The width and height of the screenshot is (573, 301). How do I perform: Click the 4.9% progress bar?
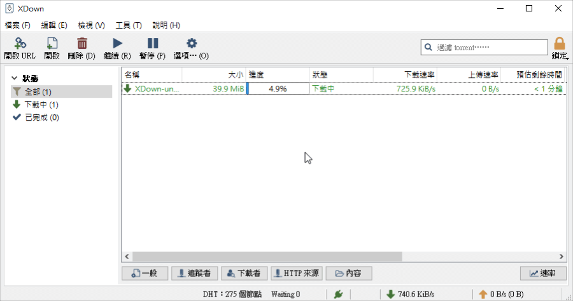[x=278, y=88]
